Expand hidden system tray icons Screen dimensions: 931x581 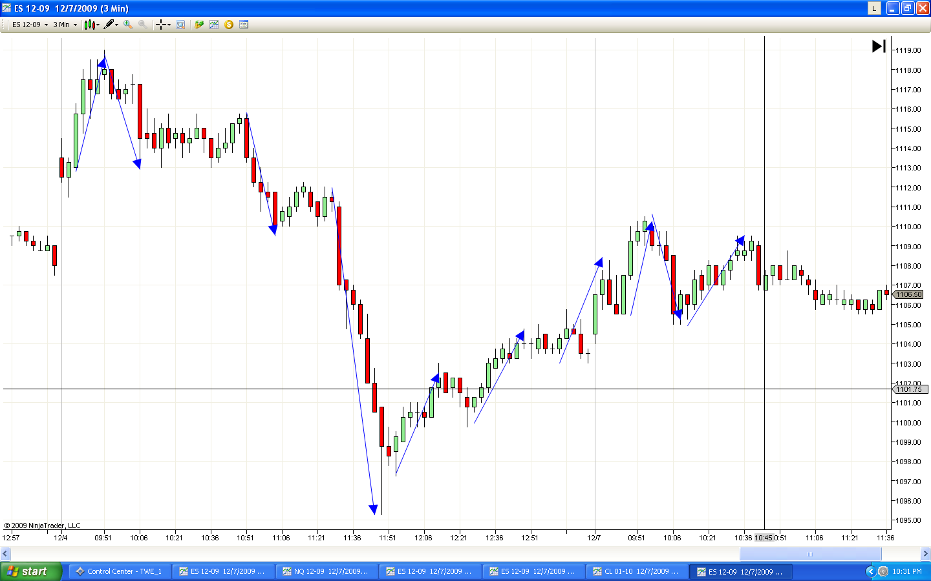(x=870, y=571)
